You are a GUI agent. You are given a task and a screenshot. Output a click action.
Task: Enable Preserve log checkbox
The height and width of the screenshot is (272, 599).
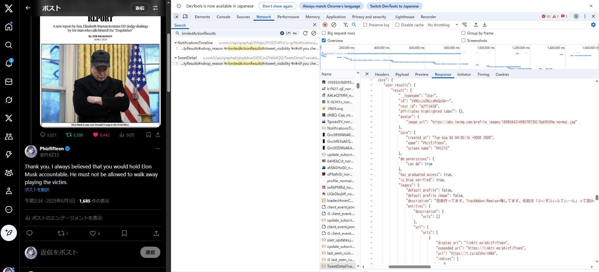[x=365, y=25]
